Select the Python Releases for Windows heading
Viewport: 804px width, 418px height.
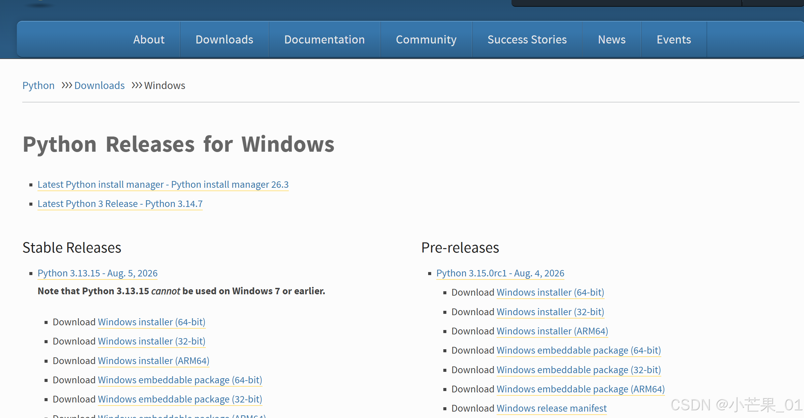click(x=178, y=145)
